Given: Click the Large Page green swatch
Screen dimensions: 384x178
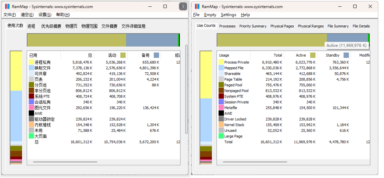Looking at the screenshot, I should (x=221, y=136).
